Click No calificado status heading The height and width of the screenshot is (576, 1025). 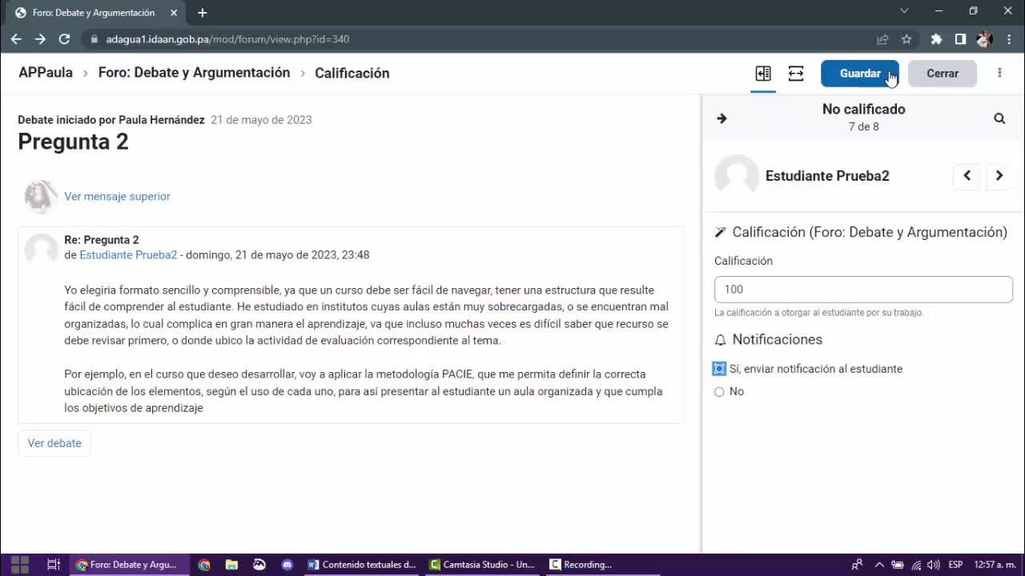point(863,110)
